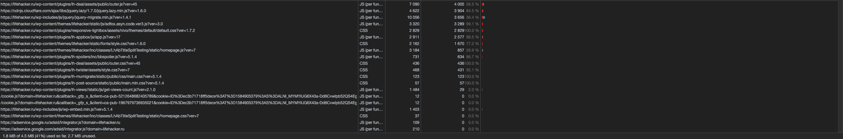
Task: Select the lh-spoilers bbspoiler.js URL
Action: point(69,57)
